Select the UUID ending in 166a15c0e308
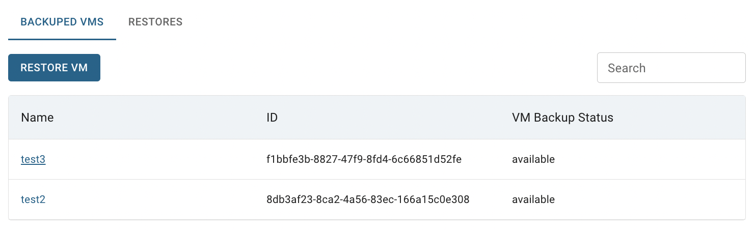Image resolution: width=755 pixels, height=231 pixels. pos(368,199)
